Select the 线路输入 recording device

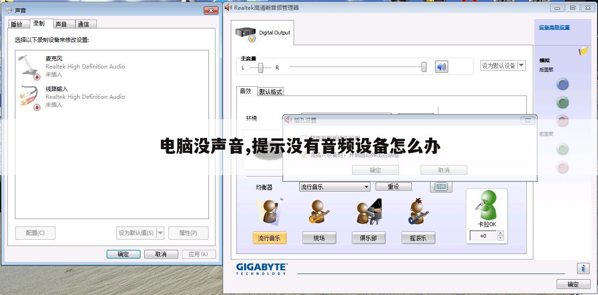pos(112,97)
